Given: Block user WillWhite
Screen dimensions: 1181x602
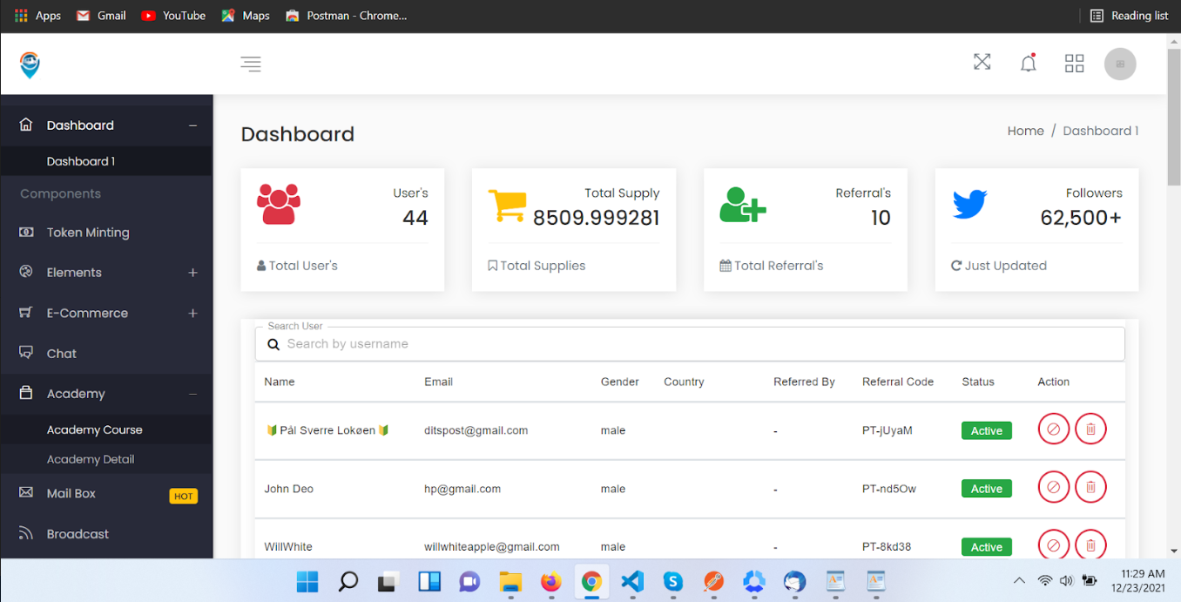Looking at the screenshot, I should point(1054,545).
